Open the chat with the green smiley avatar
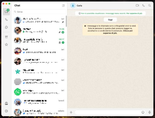Screen dimensions: 155x118 pos(39,92)
